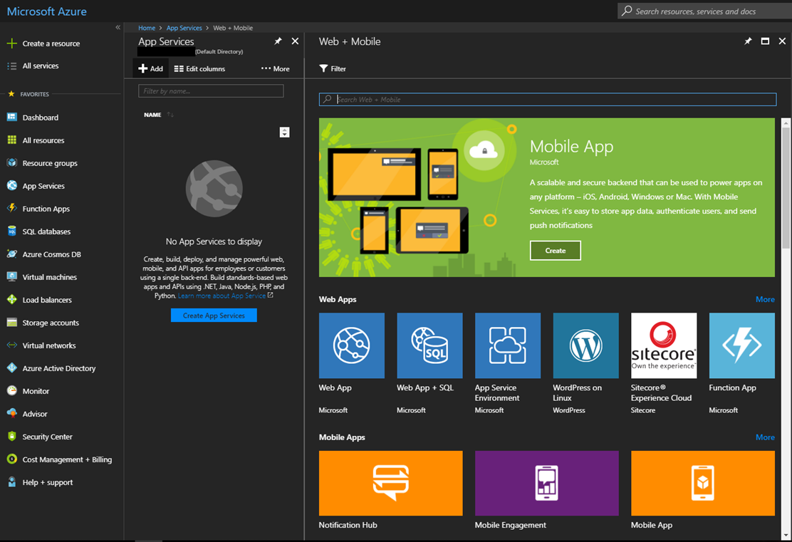Focus the Search resources, services and docs box
792x542 pixels.
click(704, 11)
